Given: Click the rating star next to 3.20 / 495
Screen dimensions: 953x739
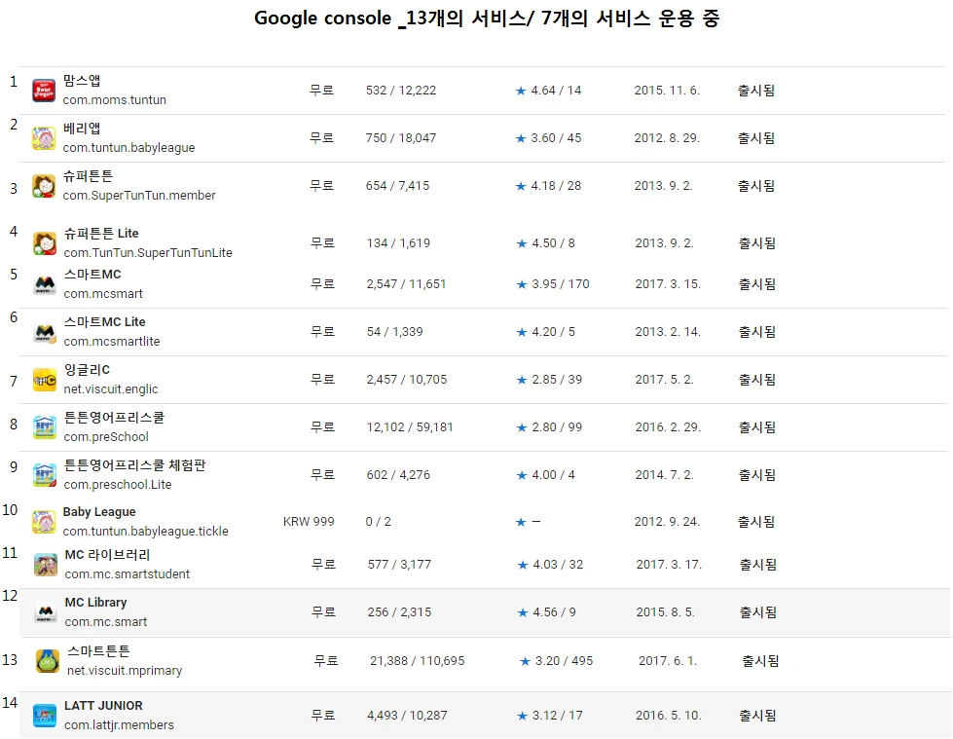Looking at the screenshot, I should click(525, 661).
